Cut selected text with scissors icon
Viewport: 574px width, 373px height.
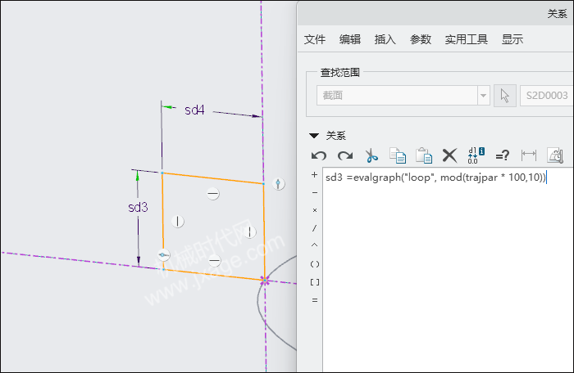point(371,155)
